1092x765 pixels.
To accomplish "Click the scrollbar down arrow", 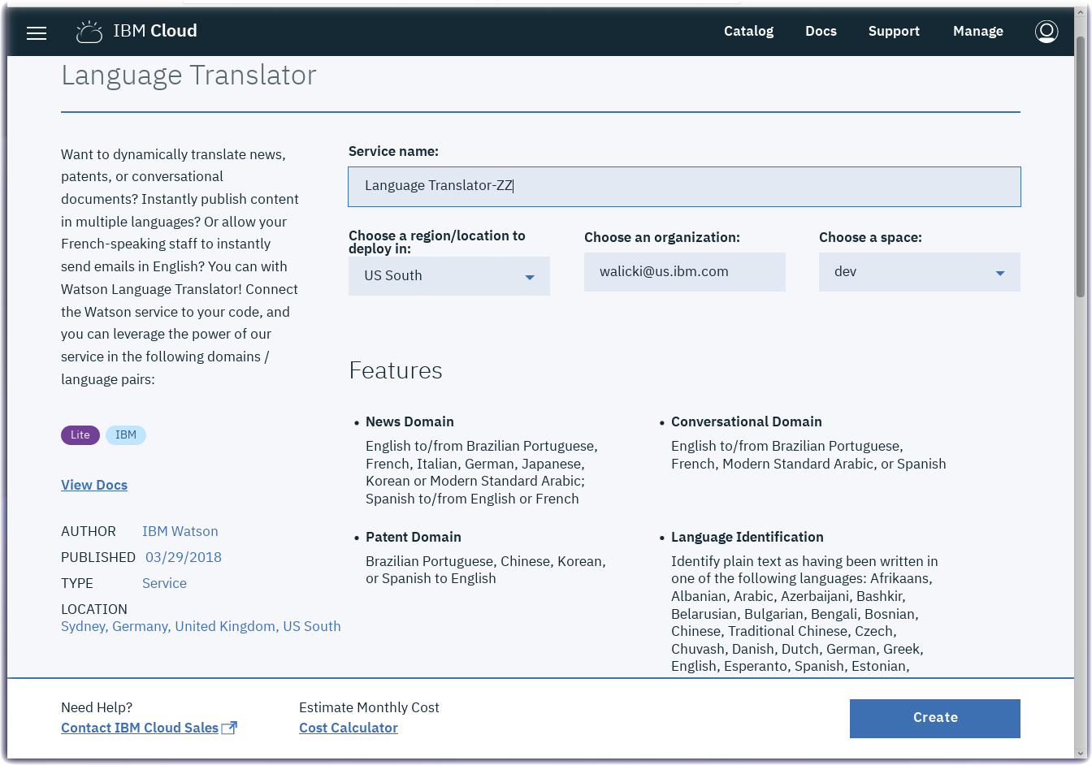I will [x=1081, y=753].
